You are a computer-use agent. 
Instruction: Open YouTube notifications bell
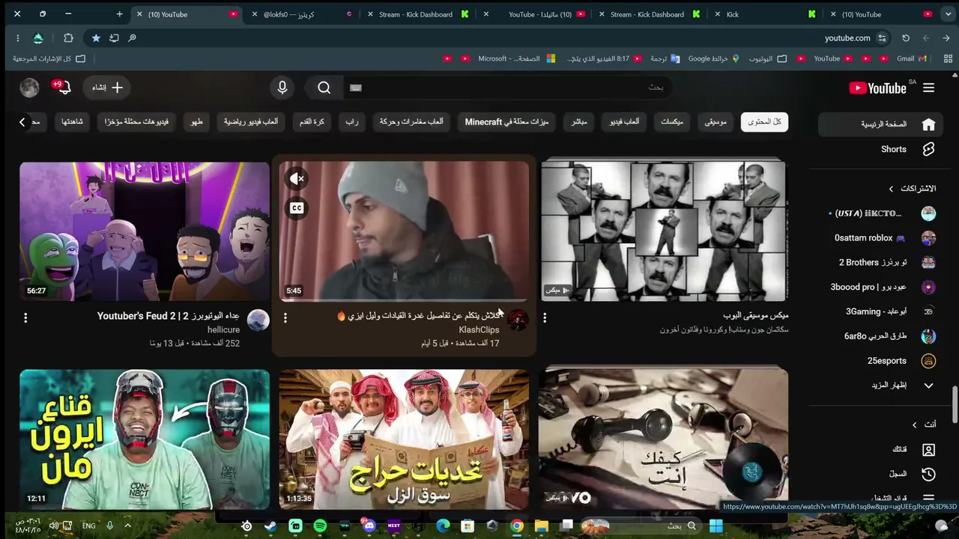63,88
